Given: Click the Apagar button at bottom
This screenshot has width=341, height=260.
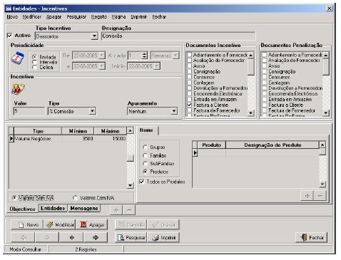Looking at the screenshot, I should tap(92, 224).
